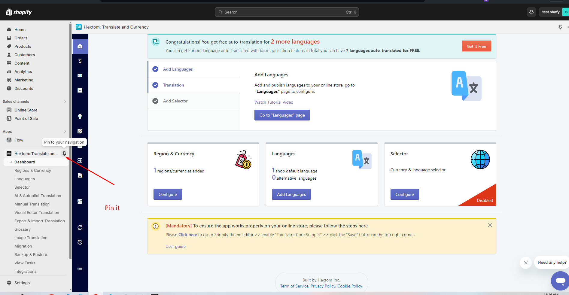Viewport: 569px width, 295px height.
Task: Open the User guide link
Action: tap(175, 246)
